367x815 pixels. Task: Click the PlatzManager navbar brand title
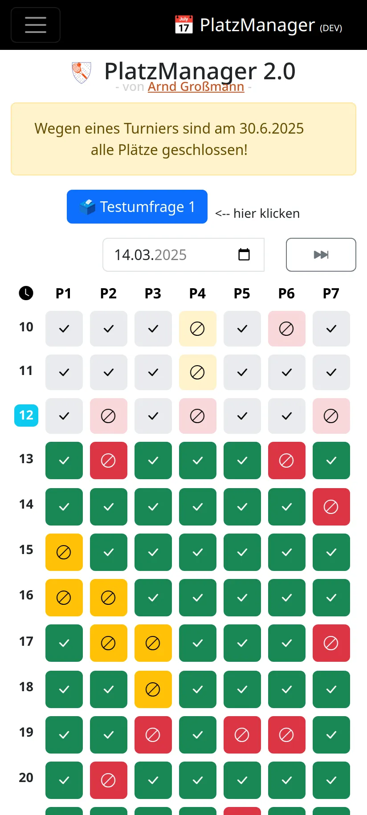click(257, 25)
